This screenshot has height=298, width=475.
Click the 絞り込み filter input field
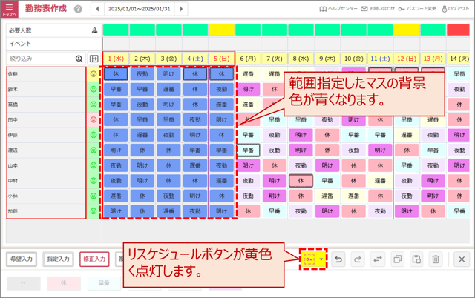(x=39, y=58)
